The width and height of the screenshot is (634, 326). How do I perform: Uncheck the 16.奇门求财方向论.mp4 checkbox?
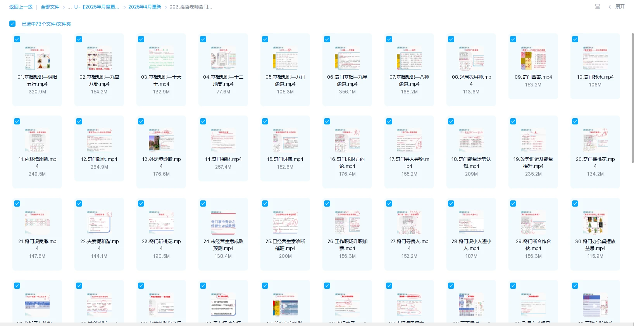pos(327,121)
